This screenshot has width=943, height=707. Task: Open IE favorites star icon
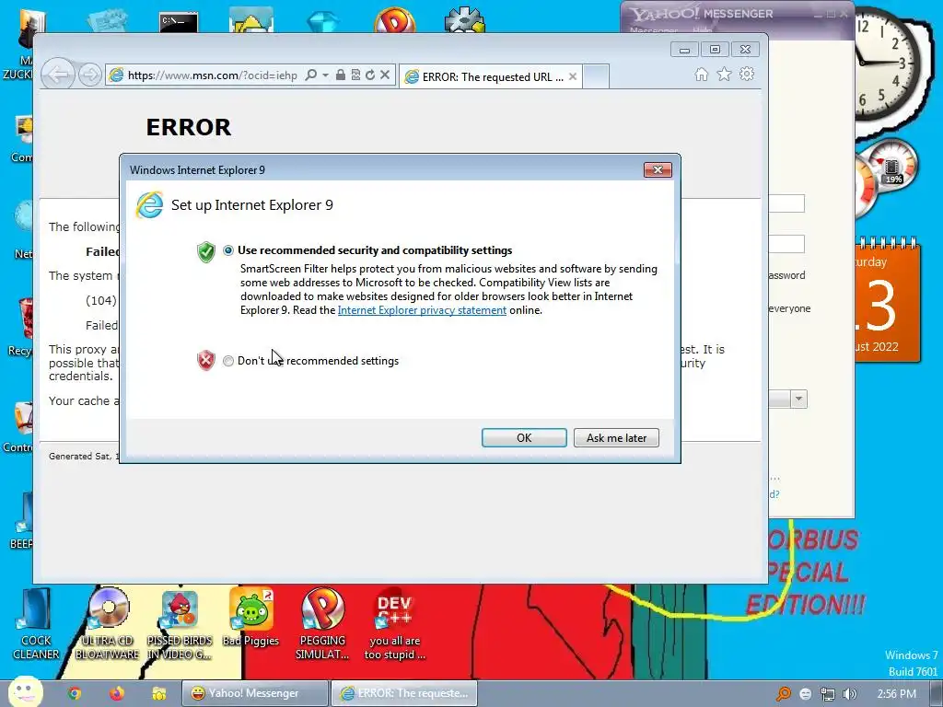(724, 74)
